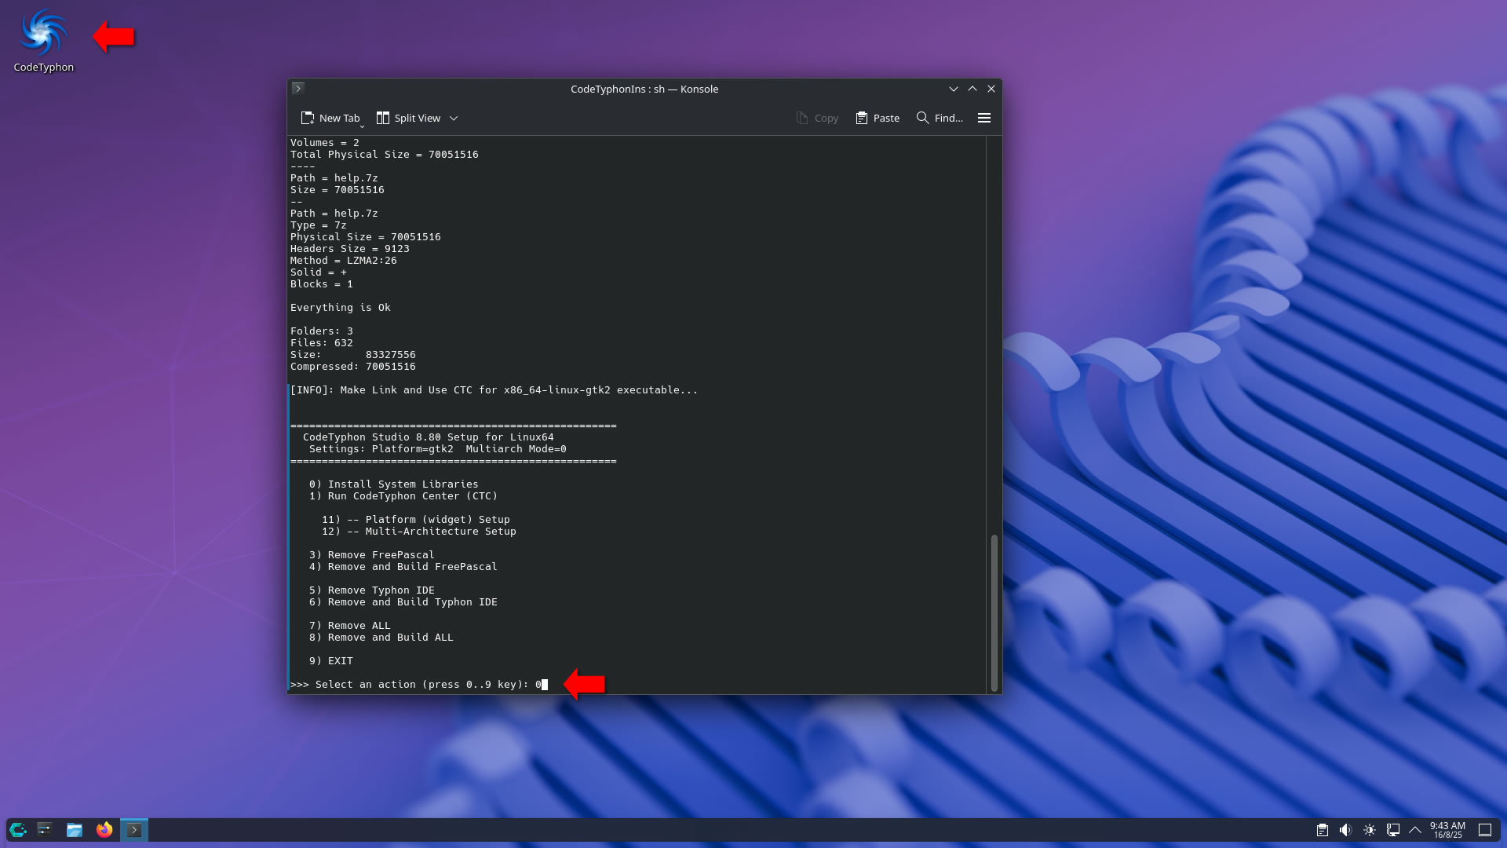Click '0) Install System Libraries' text
1507x848 pixels.
(393, 484)
